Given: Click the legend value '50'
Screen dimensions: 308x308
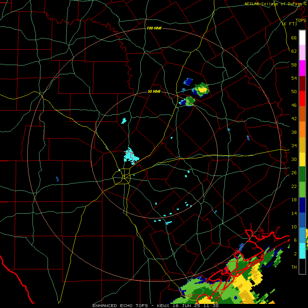Looking at the screenshot, I should coord(294,92).
